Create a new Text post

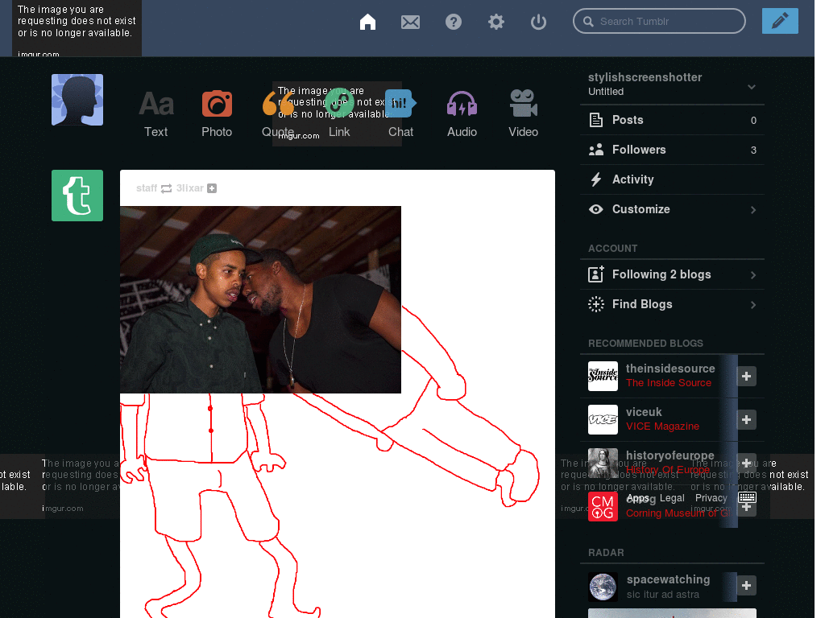(155, 113)
